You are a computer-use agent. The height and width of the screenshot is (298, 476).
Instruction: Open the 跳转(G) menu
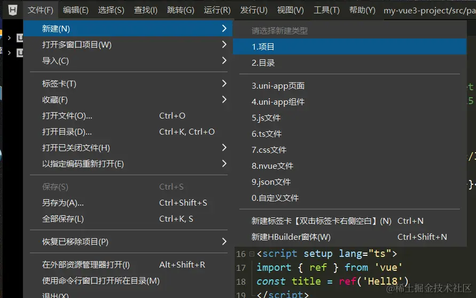(x=181, y=10)
